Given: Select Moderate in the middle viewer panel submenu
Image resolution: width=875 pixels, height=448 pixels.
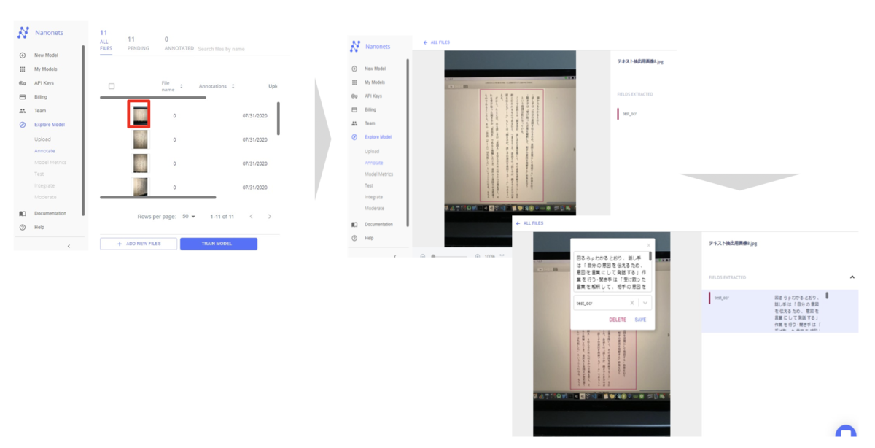Looking at the screenshot, I should (374, 209).
